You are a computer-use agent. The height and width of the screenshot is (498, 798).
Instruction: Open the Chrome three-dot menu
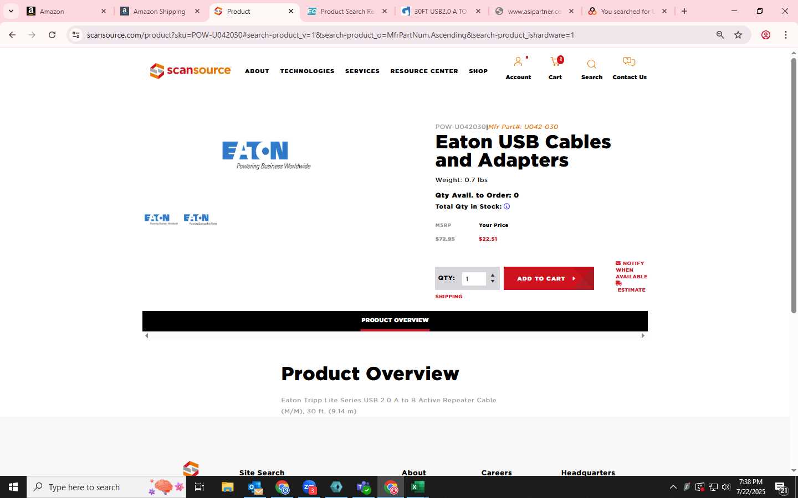click(x=786, y=35)
